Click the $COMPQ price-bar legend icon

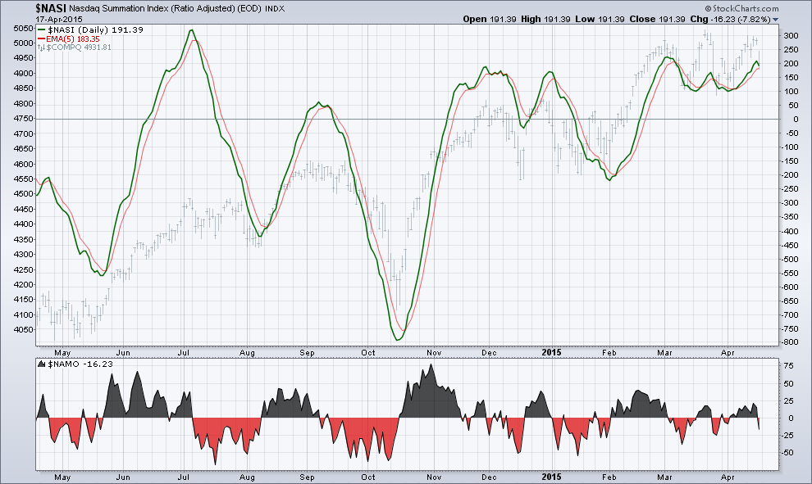[x=42, y=47]
